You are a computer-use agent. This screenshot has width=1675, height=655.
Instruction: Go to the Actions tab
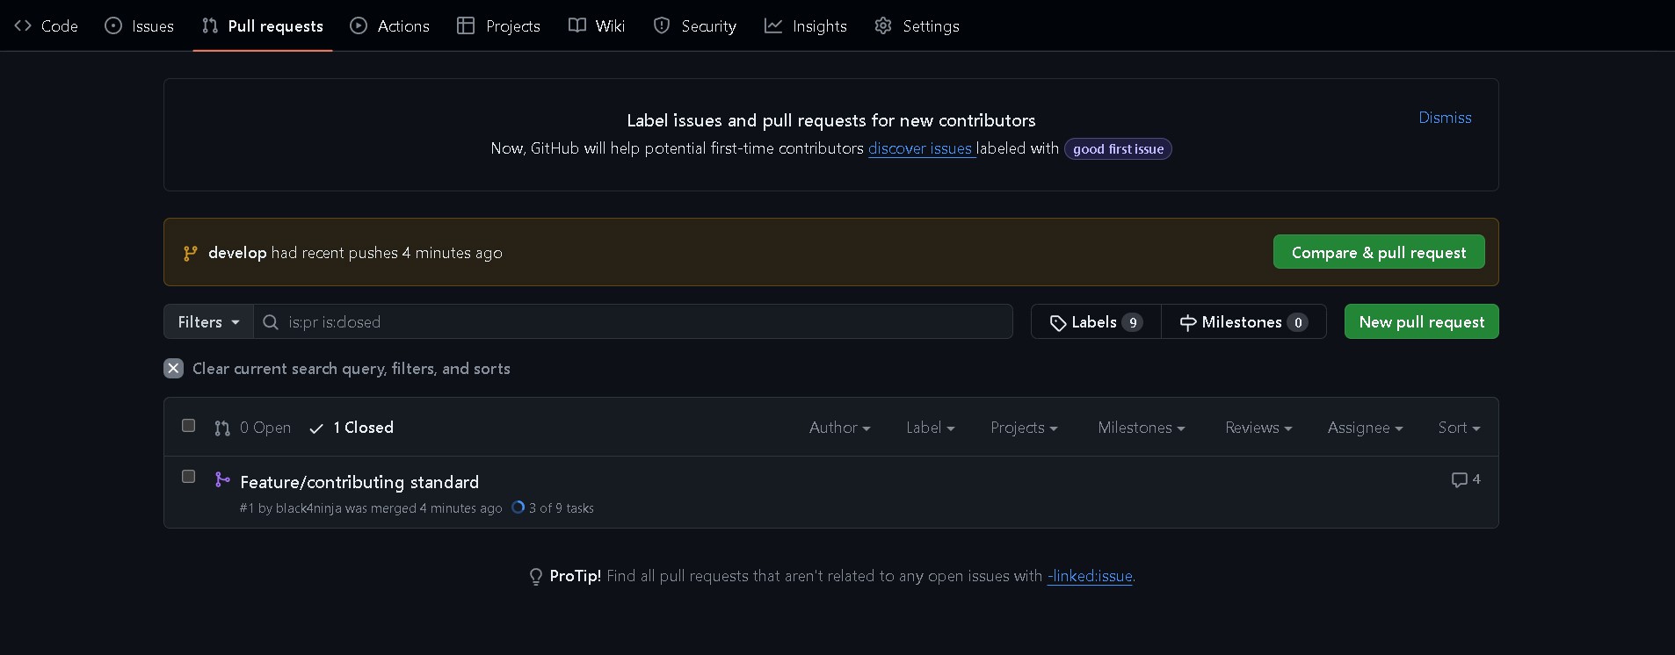coord(390,26)
